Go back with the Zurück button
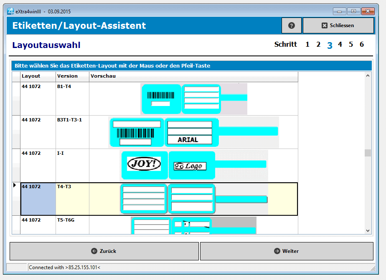 point(104,251)
